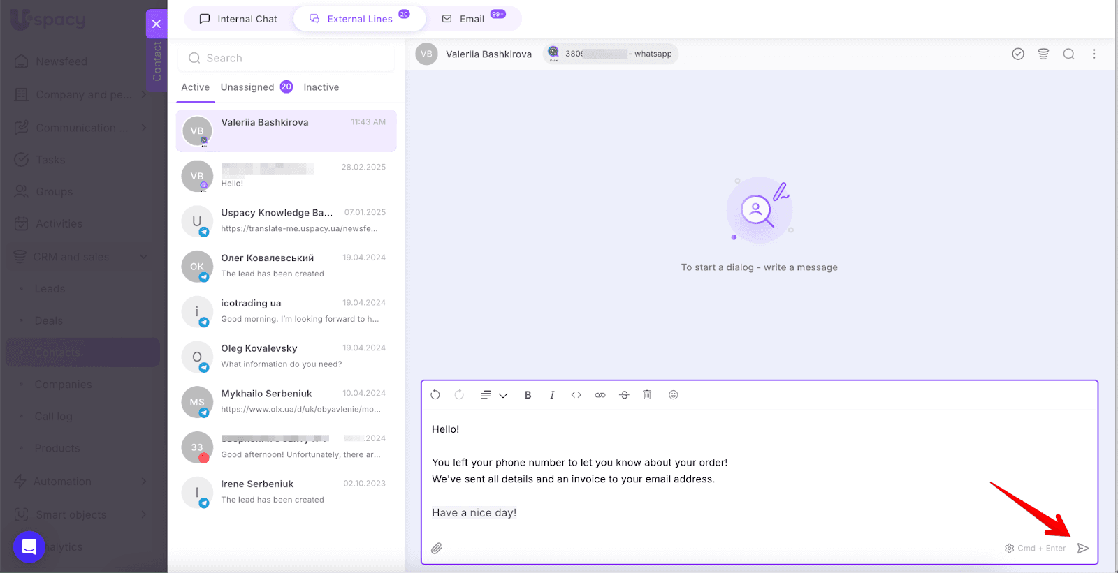This screenshot has height=573, width=1118.
Task: Click the send message arrow icon
Action: point(1083,549)
